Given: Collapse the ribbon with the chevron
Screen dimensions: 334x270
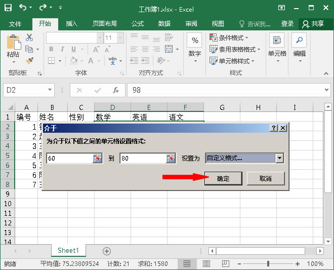Looking at the screenshot, I should tap(326, 73).
